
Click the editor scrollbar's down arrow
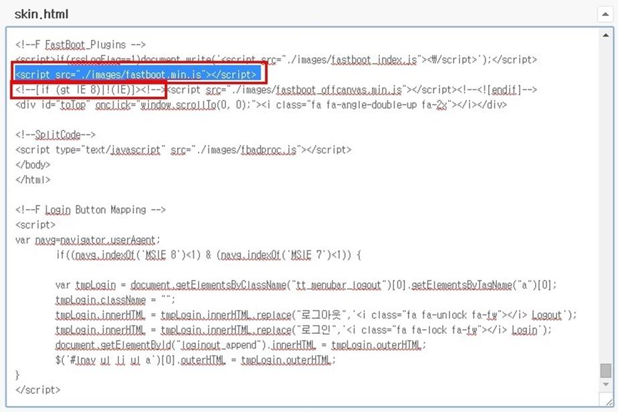[606, 385]
